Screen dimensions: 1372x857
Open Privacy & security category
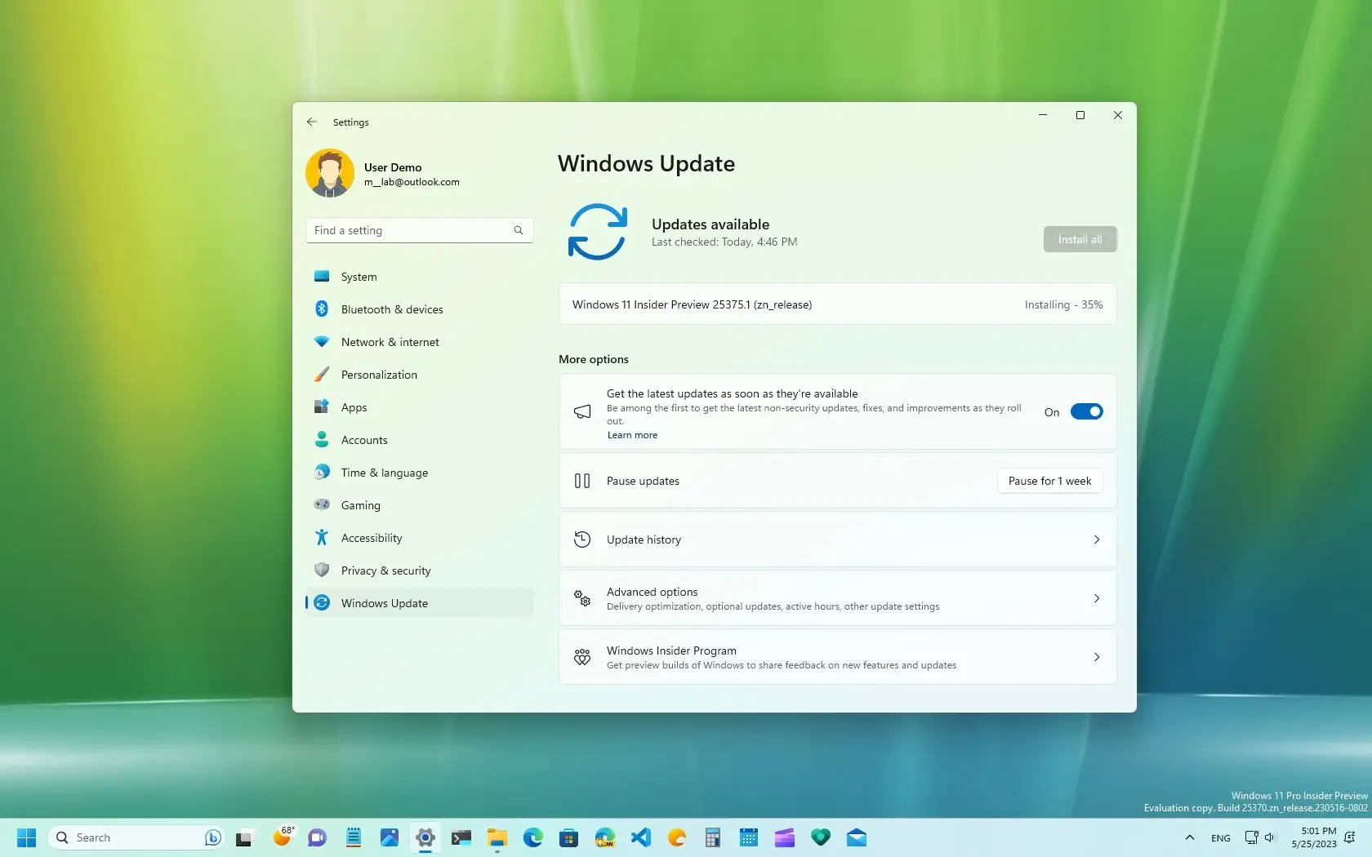click(419, 571)
